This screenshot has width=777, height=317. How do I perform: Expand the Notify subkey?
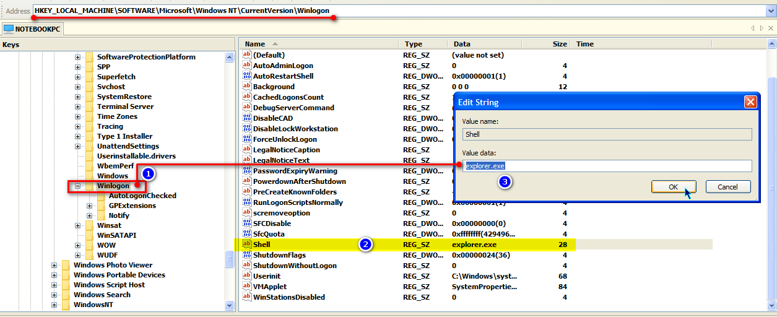[90, 215]
